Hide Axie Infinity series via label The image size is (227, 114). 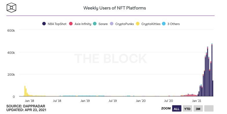click(83, 24)
